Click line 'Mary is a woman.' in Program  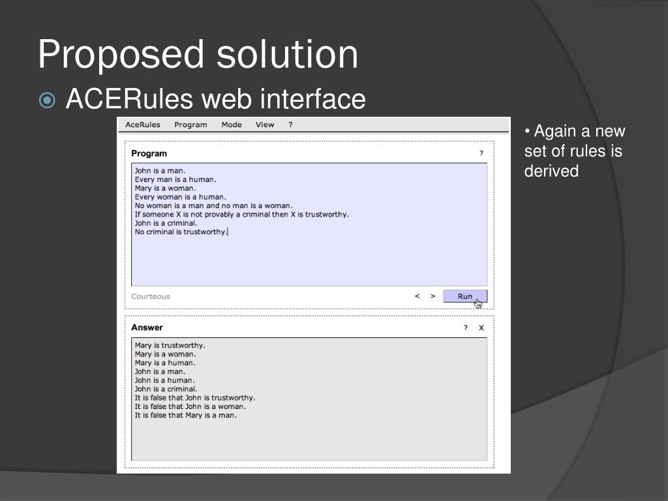click(x=165, y=189)
